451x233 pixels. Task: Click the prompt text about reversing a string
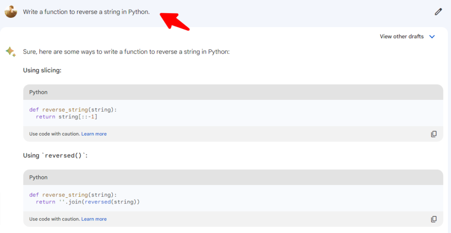coord(86,12)
